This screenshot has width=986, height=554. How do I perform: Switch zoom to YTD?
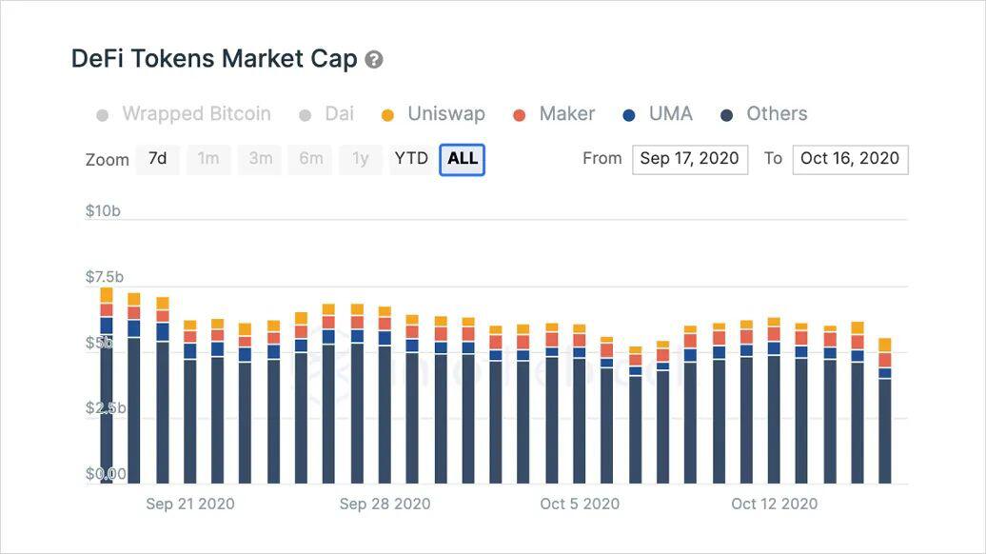pyautogui.click(x=410, y=159)
